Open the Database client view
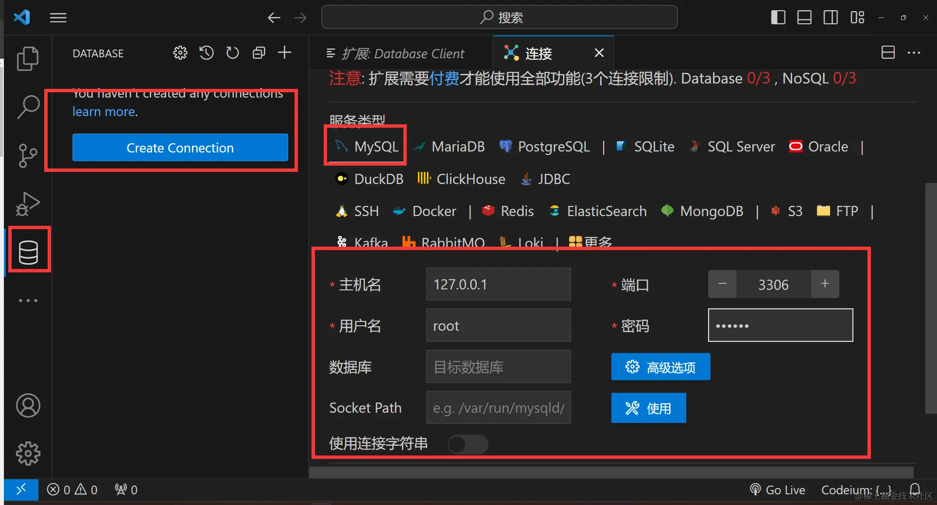 point(28,252)
